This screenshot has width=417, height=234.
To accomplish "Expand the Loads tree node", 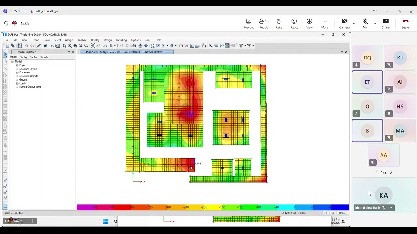I will tap(17, 83).
